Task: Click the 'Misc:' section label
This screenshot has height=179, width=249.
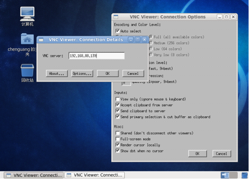Action: point(118,127)
